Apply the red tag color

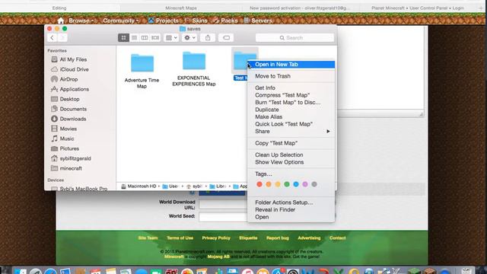coord(259,184)
